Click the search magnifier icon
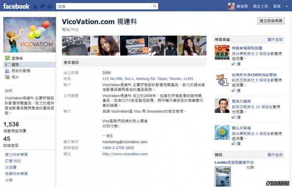This screenshot has height=187, width=292. [155, 6]
